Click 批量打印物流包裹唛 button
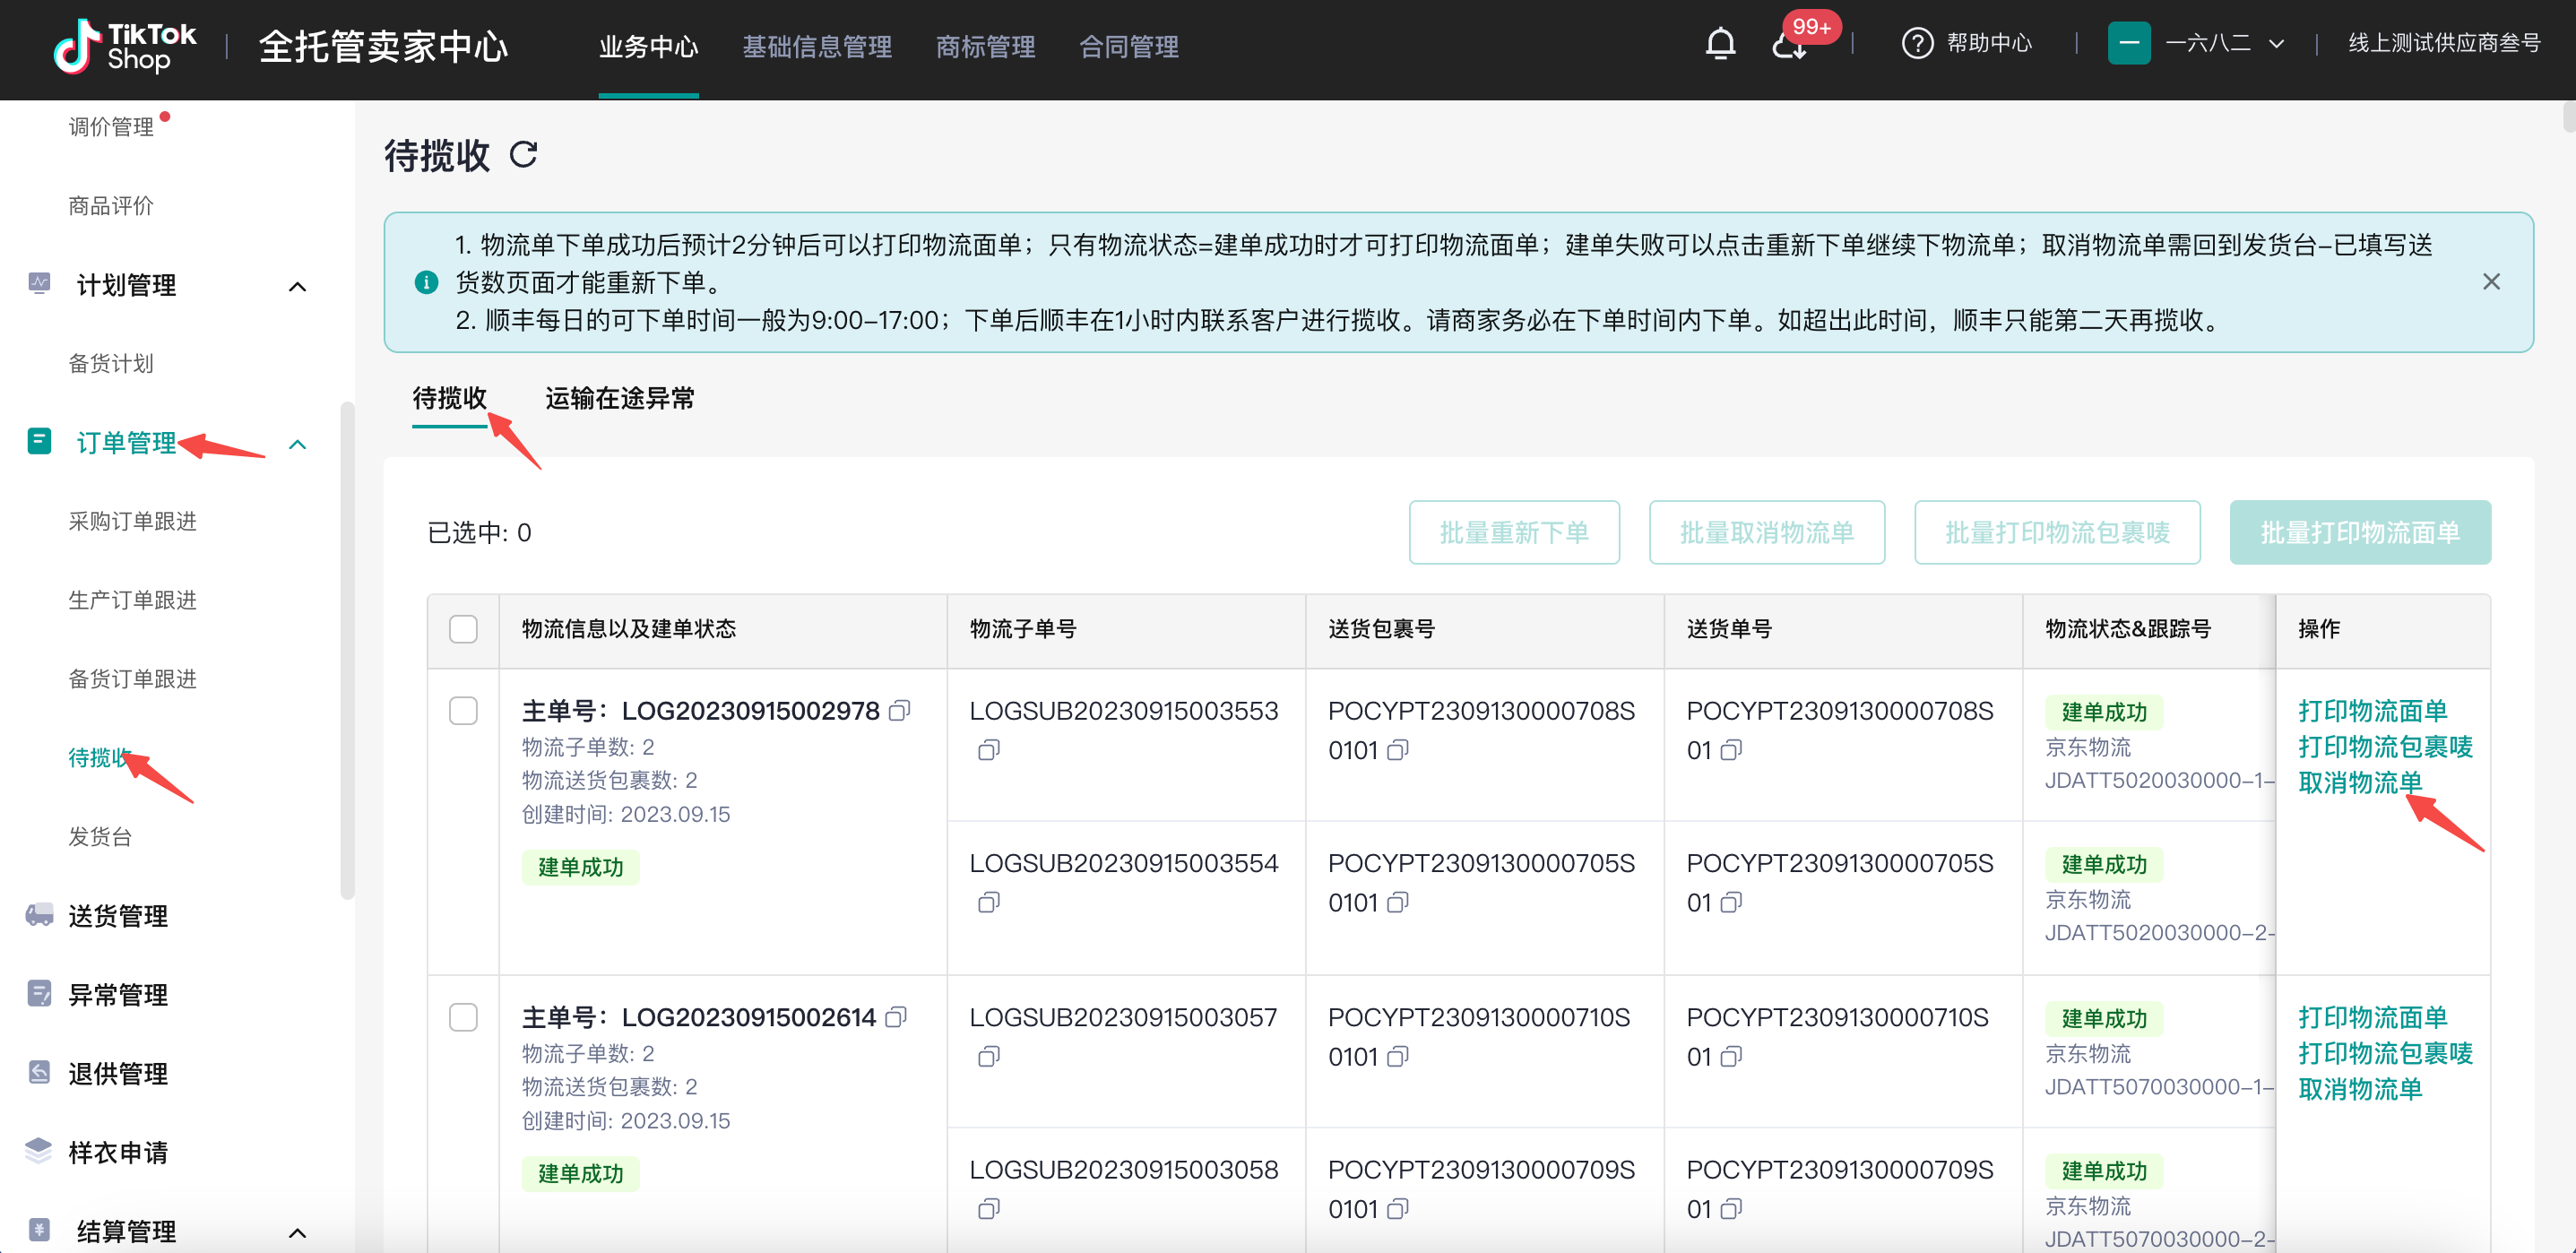 coord(2057,532)
